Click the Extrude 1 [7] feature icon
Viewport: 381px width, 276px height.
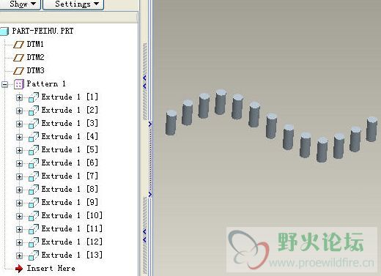tap(34, 176)
